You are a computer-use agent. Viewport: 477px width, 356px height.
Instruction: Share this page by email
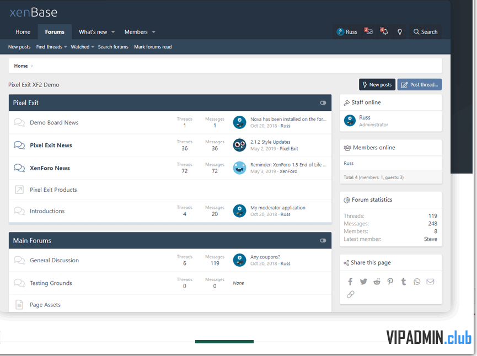(430, 282)
